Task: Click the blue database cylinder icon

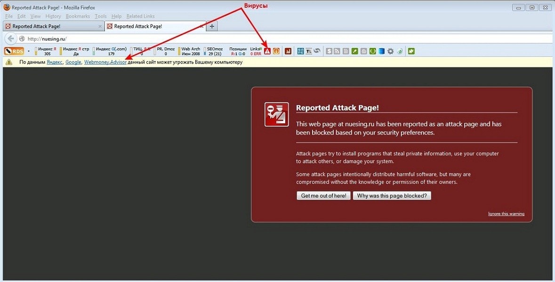Action: [x=381, y=51]
